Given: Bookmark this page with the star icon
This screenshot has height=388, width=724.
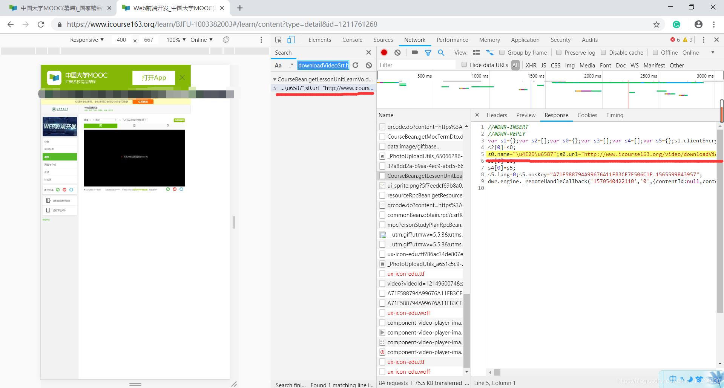Looking at the screenshot, I should (x=657, y=24).
